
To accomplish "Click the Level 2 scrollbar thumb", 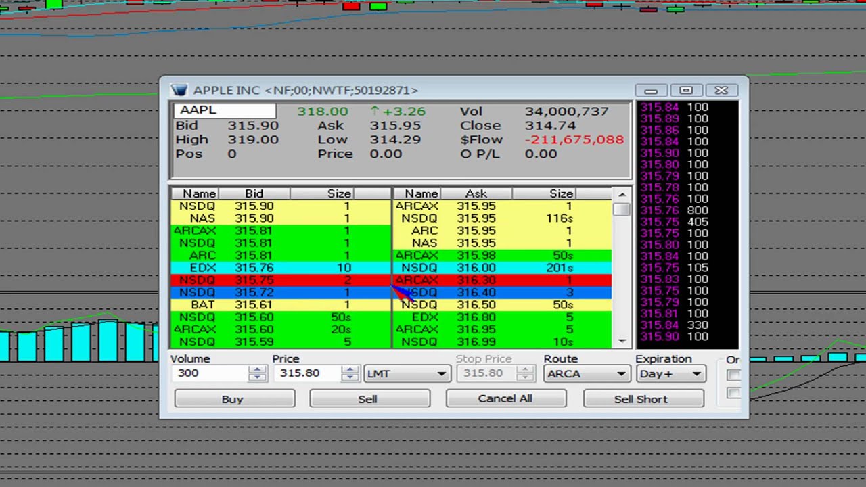I will [x=622, y=209].
